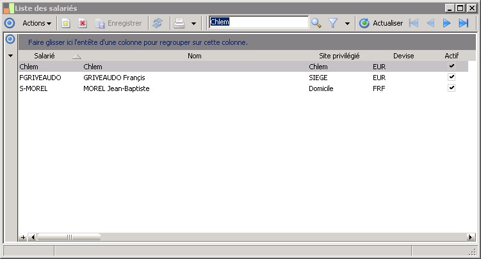Select the MOREL Jean-Baptiste name cell
The width and height of the screenshot is (481, 259).
(x=195, y=88)
